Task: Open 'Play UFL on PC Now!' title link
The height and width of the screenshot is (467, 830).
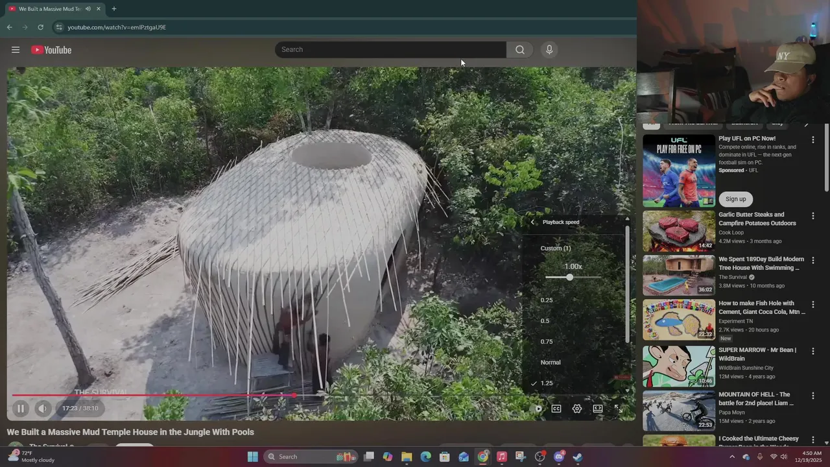Action: (746, 138)
